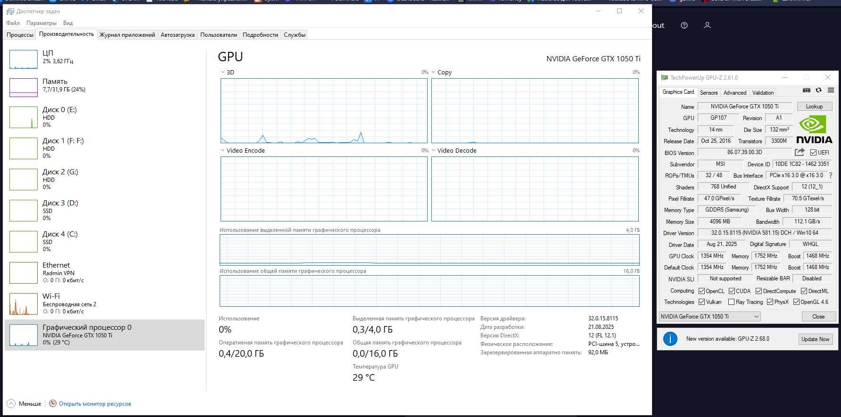Click the driver version value 32.0.15.8115
The height and width of the screenshot is (417, 841).
[603, 319]
